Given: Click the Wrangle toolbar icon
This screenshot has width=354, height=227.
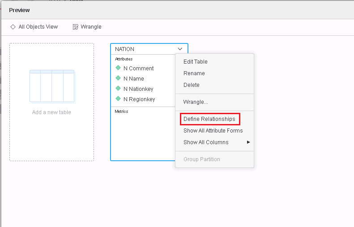Looking at the screenshot, I should coord(75,27).
